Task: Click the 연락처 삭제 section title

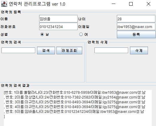Action: 97,42
